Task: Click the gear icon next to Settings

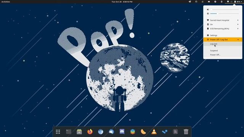Action: click(208, 35)
